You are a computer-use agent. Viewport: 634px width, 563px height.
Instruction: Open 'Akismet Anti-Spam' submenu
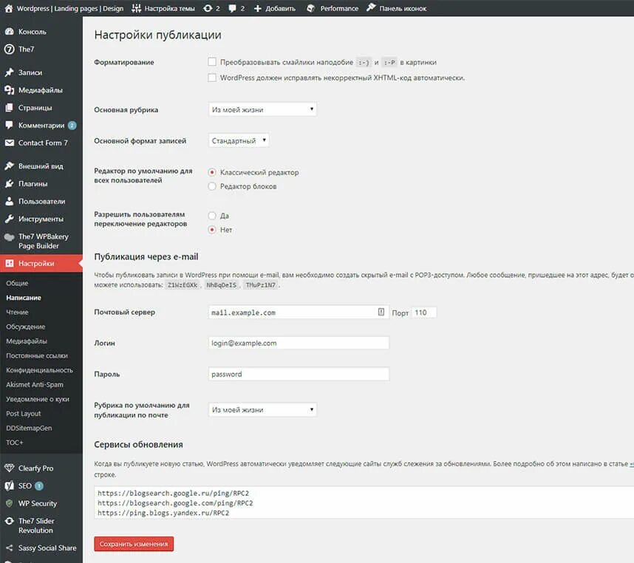pos(35,385)
